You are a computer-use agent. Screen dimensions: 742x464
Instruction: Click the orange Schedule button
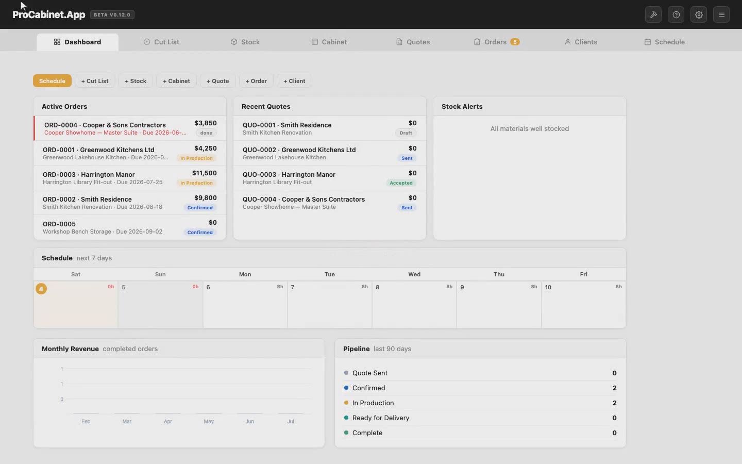click(52, 81)
